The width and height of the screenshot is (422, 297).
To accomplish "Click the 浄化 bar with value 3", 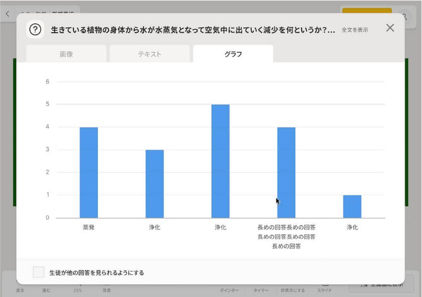I will tap(155, 183).
